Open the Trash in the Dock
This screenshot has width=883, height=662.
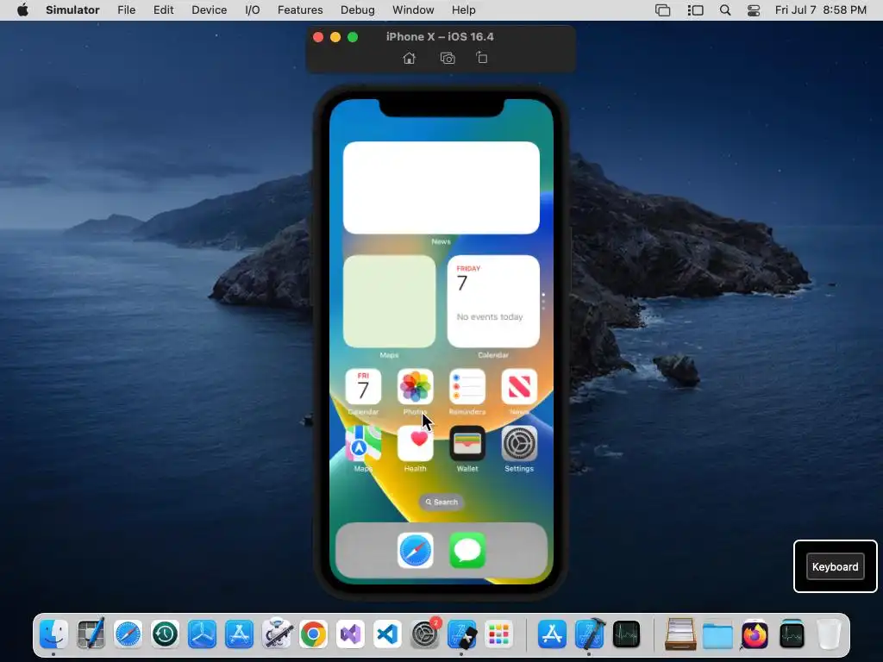[829, 634]
